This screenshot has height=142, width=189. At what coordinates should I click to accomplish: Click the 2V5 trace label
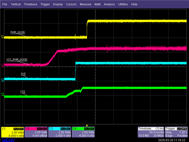point(23,74)
